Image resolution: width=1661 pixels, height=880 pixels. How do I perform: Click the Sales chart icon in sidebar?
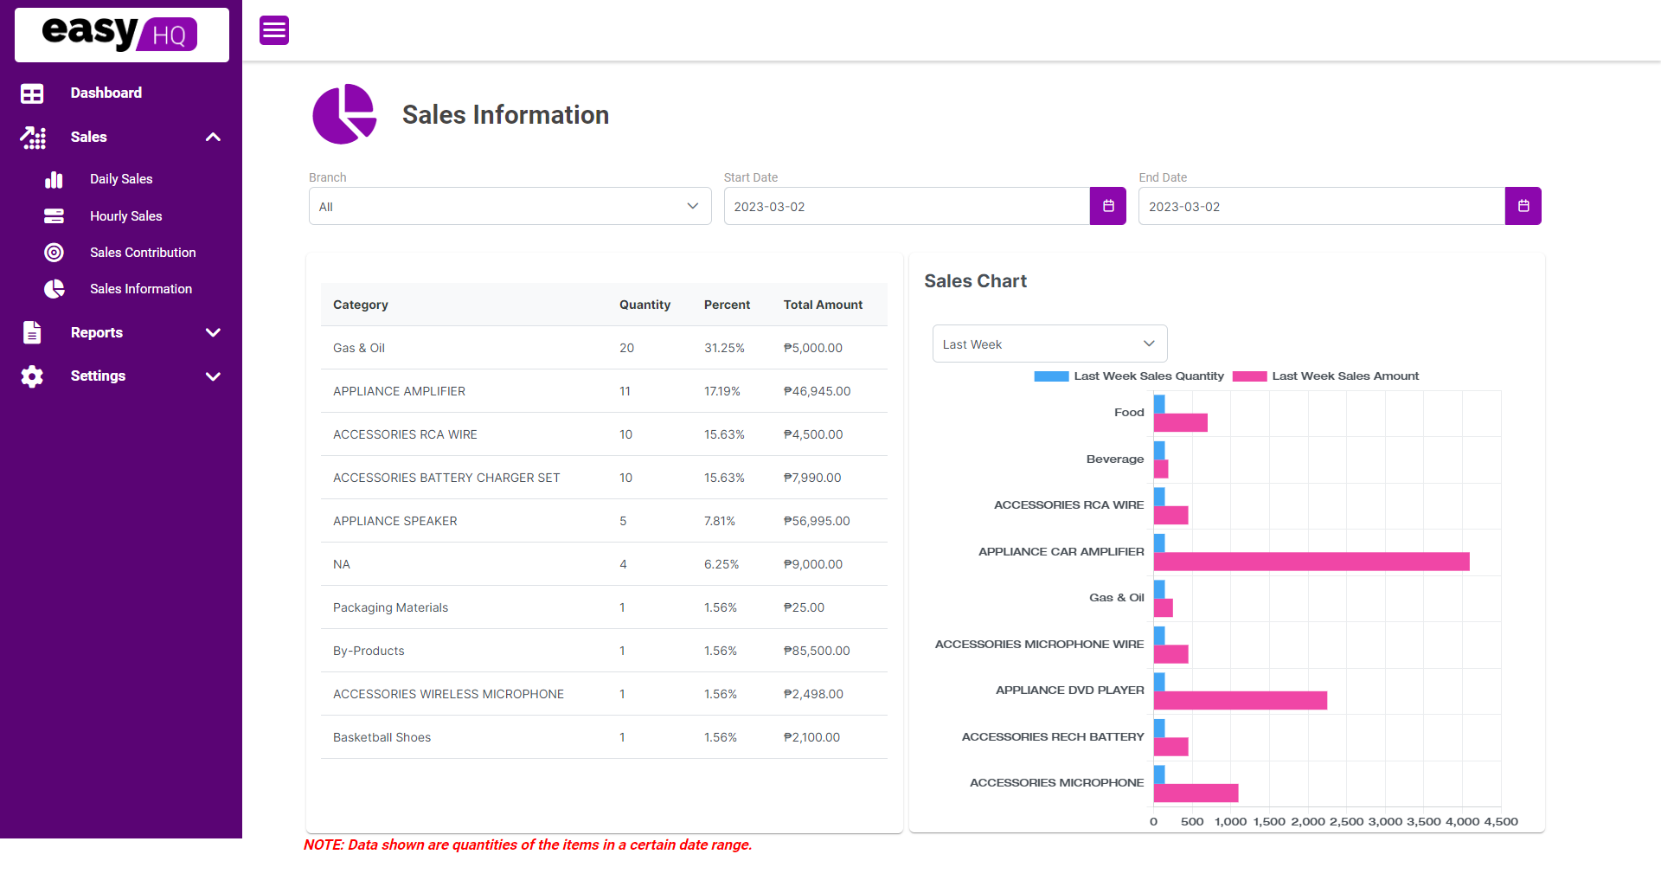(33, 138)
